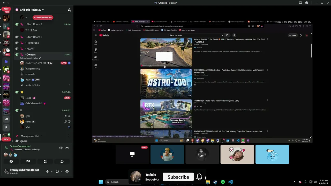Screen dimensions: 331x186
Task: Open the microphone input options dropdown
Action: (x=51, y=172)
